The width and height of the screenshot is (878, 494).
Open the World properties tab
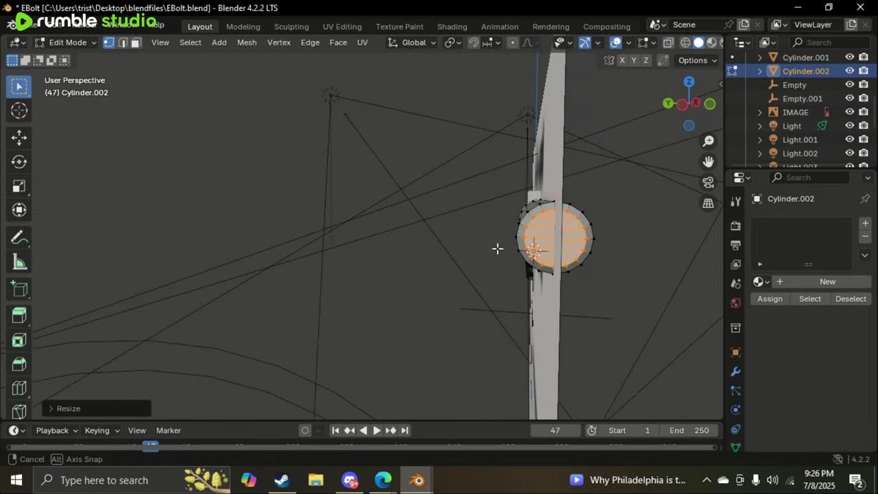click(x=735, y=303)
